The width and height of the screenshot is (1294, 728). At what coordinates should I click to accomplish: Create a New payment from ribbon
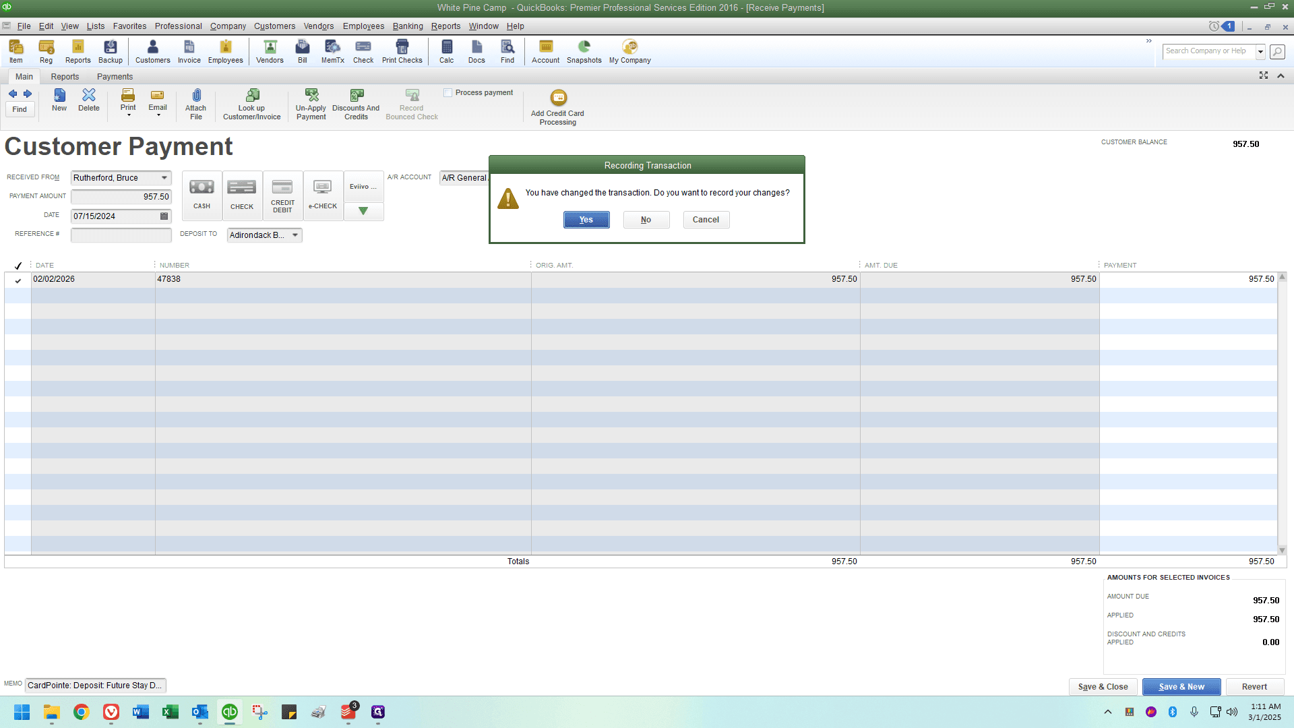click(59, 100)
